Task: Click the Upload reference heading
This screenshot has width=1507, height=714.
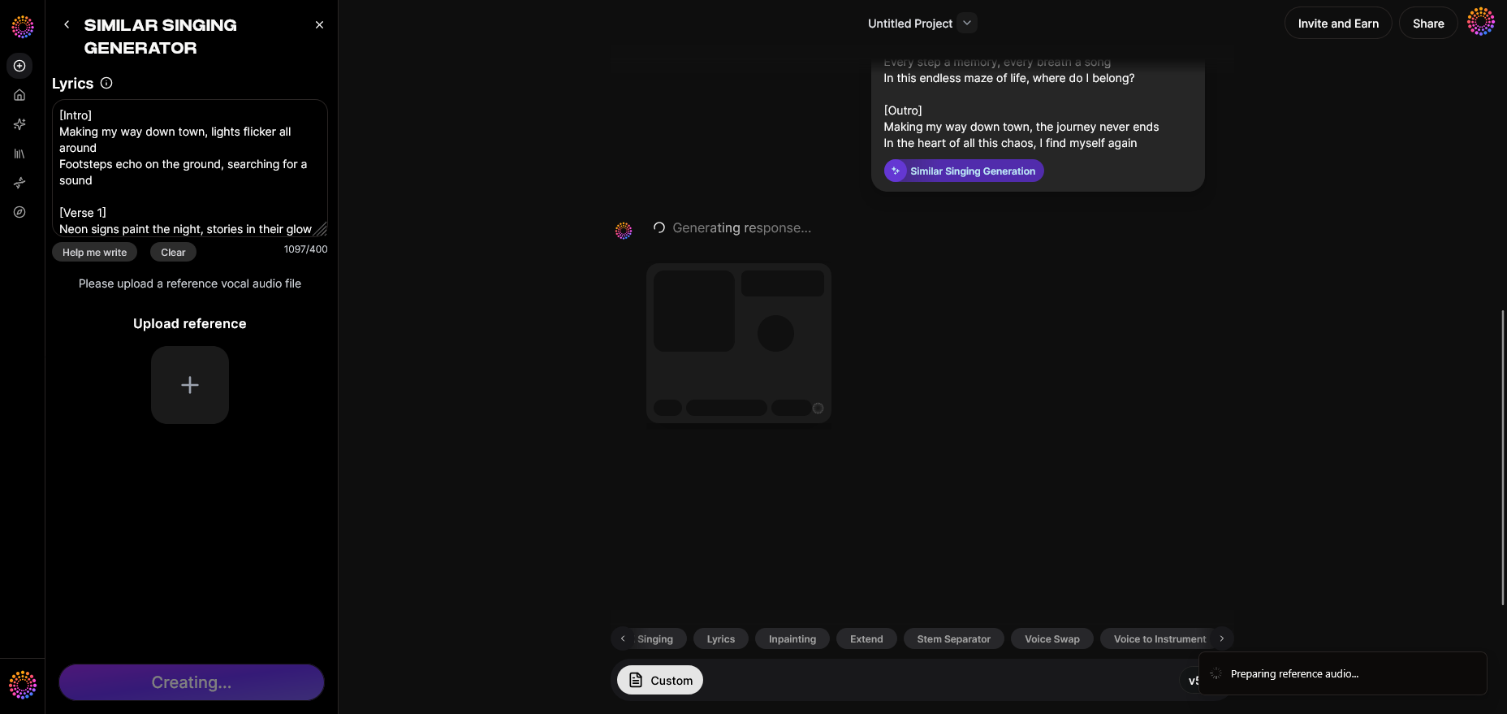Action: (x=190, y=323)
